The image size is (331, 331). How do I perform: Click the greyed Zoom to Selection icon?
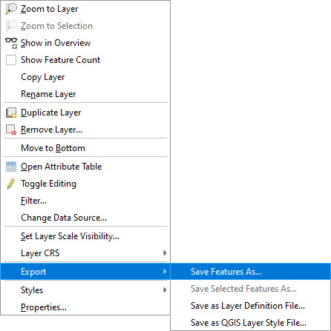click(11, 26)
